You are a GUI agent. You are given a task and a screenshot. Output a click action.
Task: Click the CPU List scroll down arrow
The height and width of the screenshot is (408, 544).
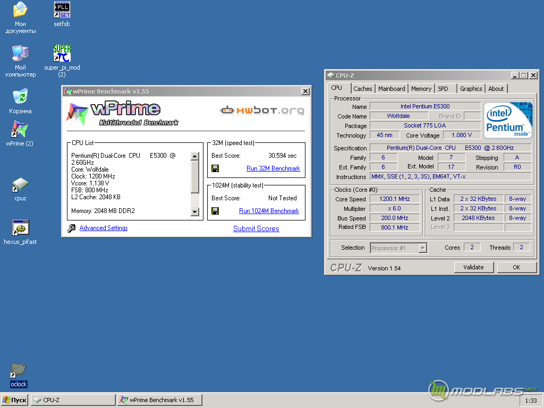pos(194,211)
